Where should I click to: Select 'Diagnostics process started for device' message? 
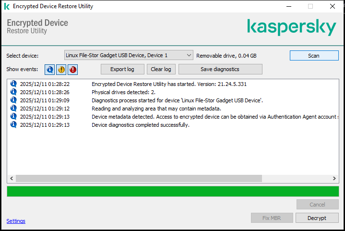[177, 100]
